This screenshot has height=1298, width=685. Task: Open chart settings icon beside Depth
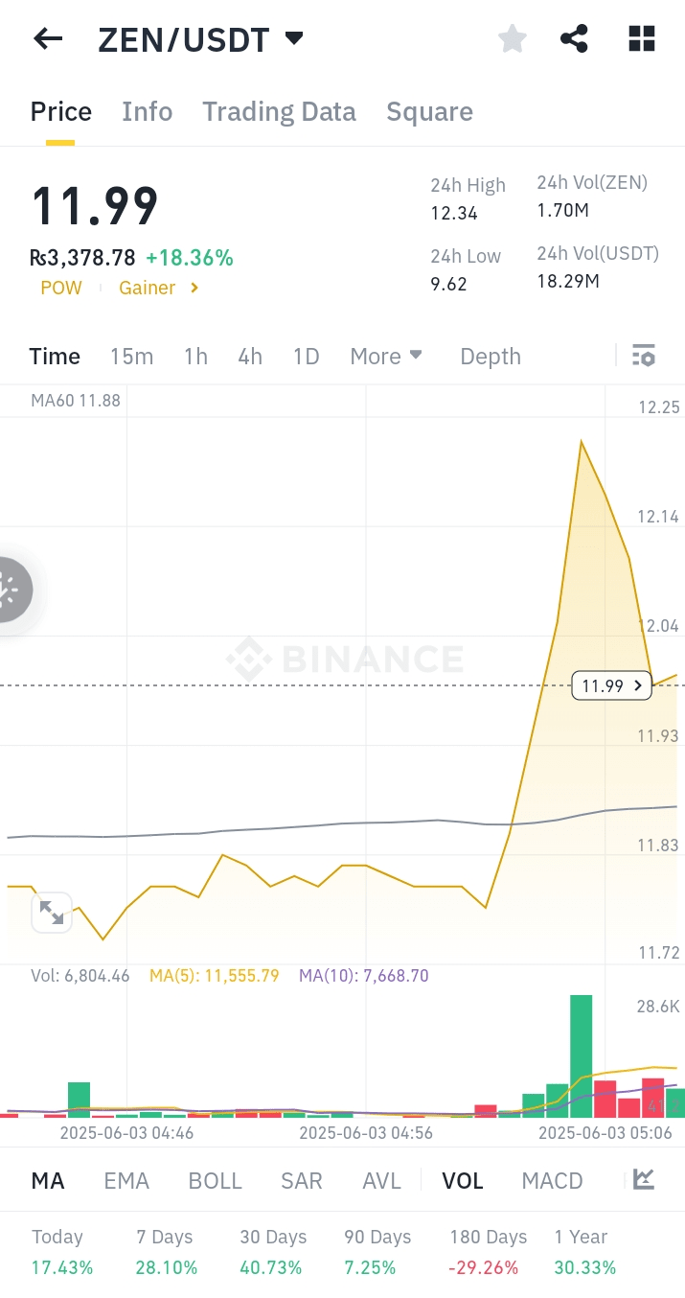point(644,357)
